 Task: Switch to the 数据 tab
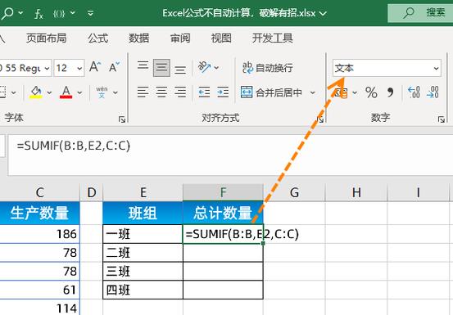[139, 38]
